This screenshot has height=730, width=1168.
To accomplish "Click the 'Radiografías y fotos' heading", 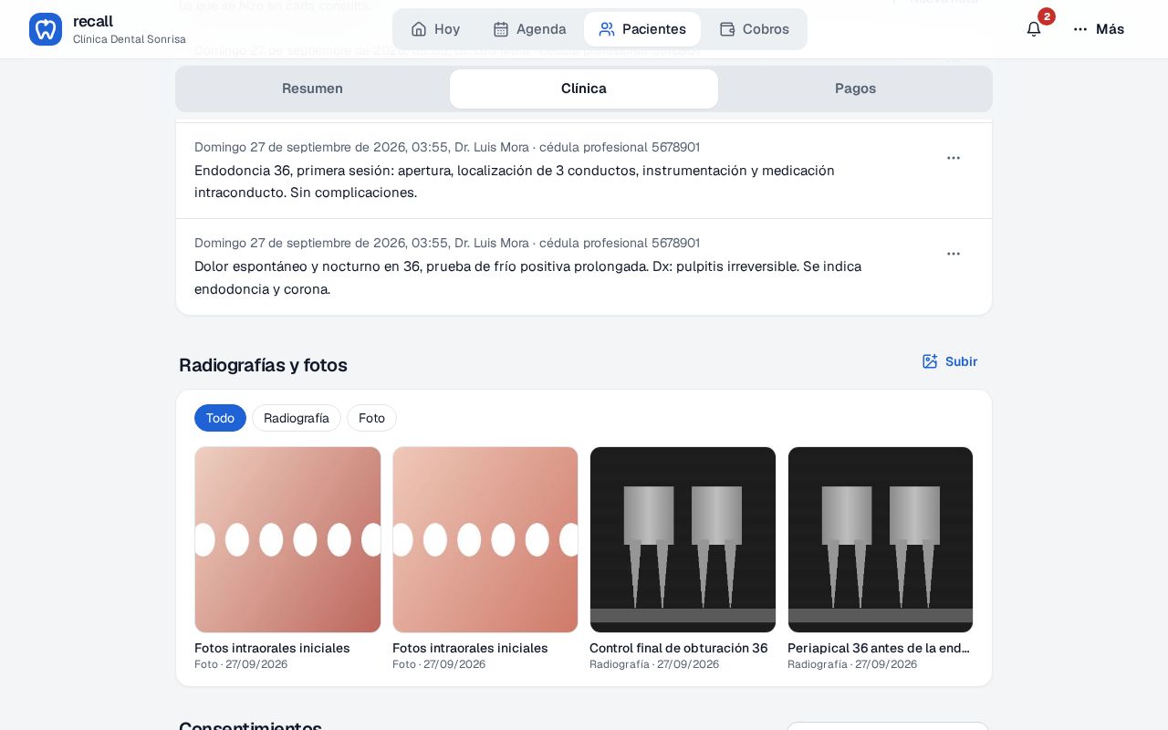I will [263, 365].
